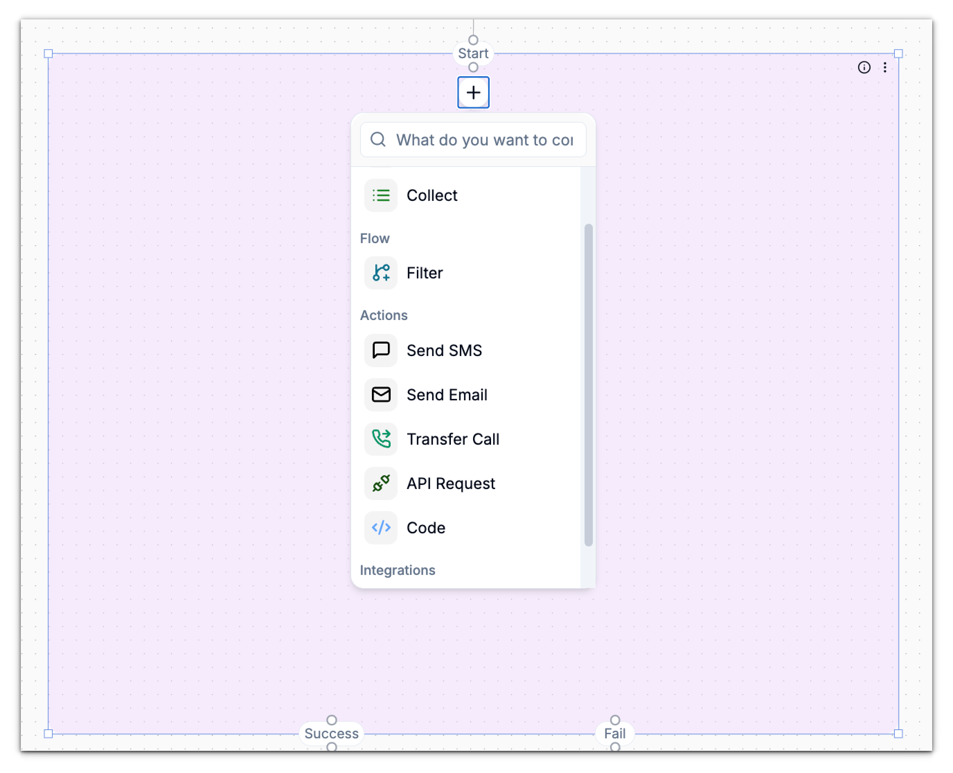953x773 pixels.
Task: Click the Send SMS speech bubble icon
Action: [381, 350]
